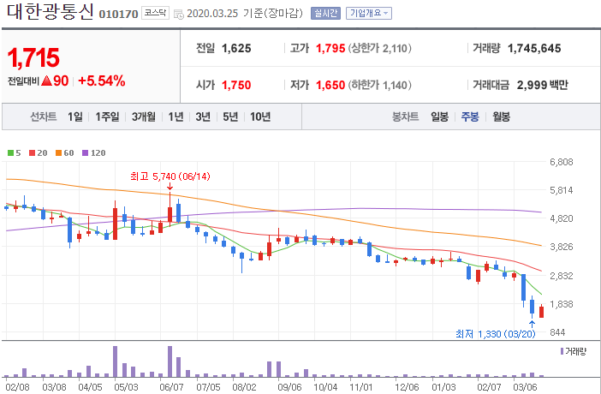601x394 pixels.
Task: Click the 전일 value 1,625
Action: pyautogui.click(x=236, y=48)
